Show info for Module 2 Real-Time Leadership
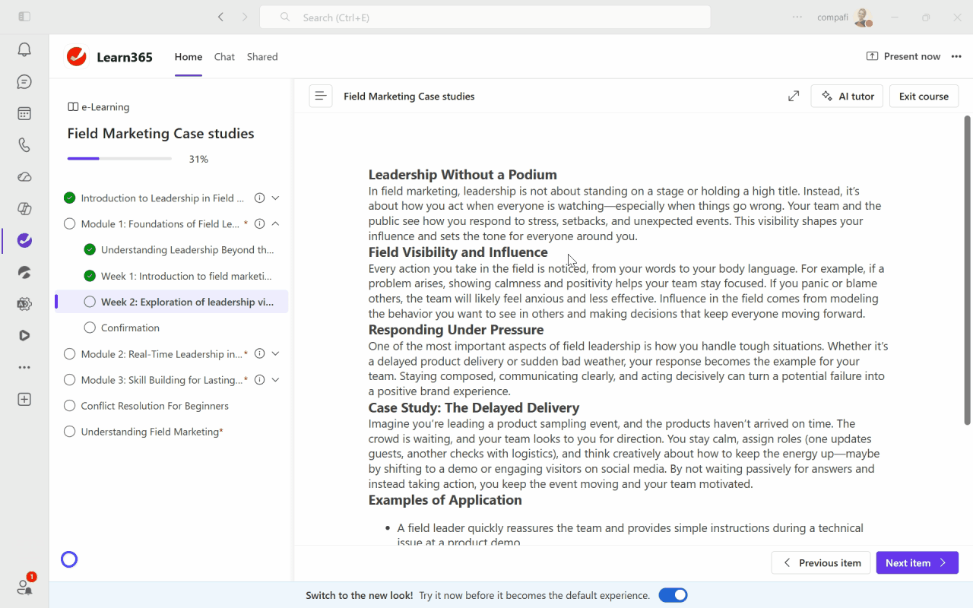Screen dimensions: 973x608 [x=259, y=353]
